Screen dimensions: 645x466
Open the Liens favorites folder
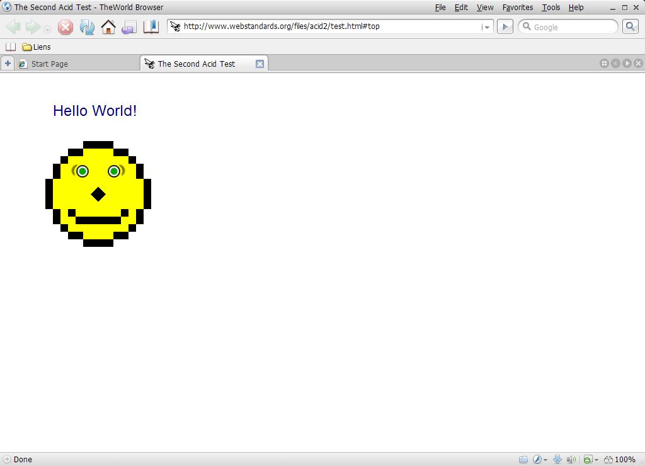pos(37,47)
